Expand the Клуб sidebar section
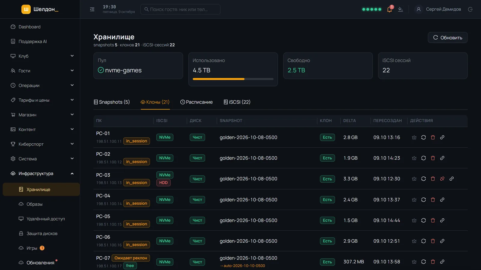The height and width of the screenshot is (270, 481). pyautogui.click(x=42, y=56)
